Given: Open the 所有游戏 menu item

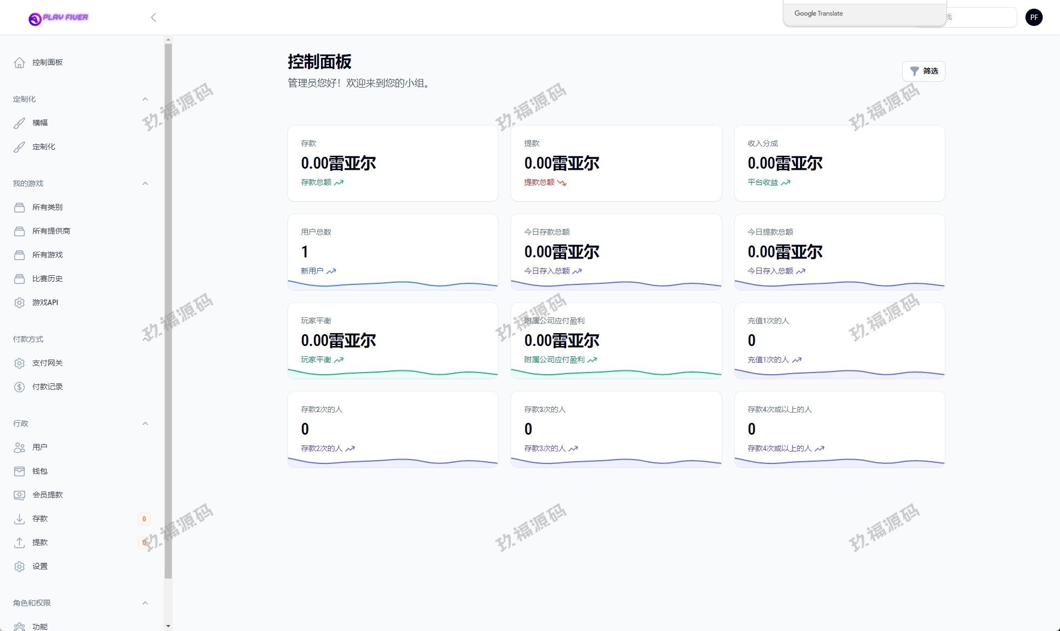Looking at the screenshot, I should (x=48, y=255).
